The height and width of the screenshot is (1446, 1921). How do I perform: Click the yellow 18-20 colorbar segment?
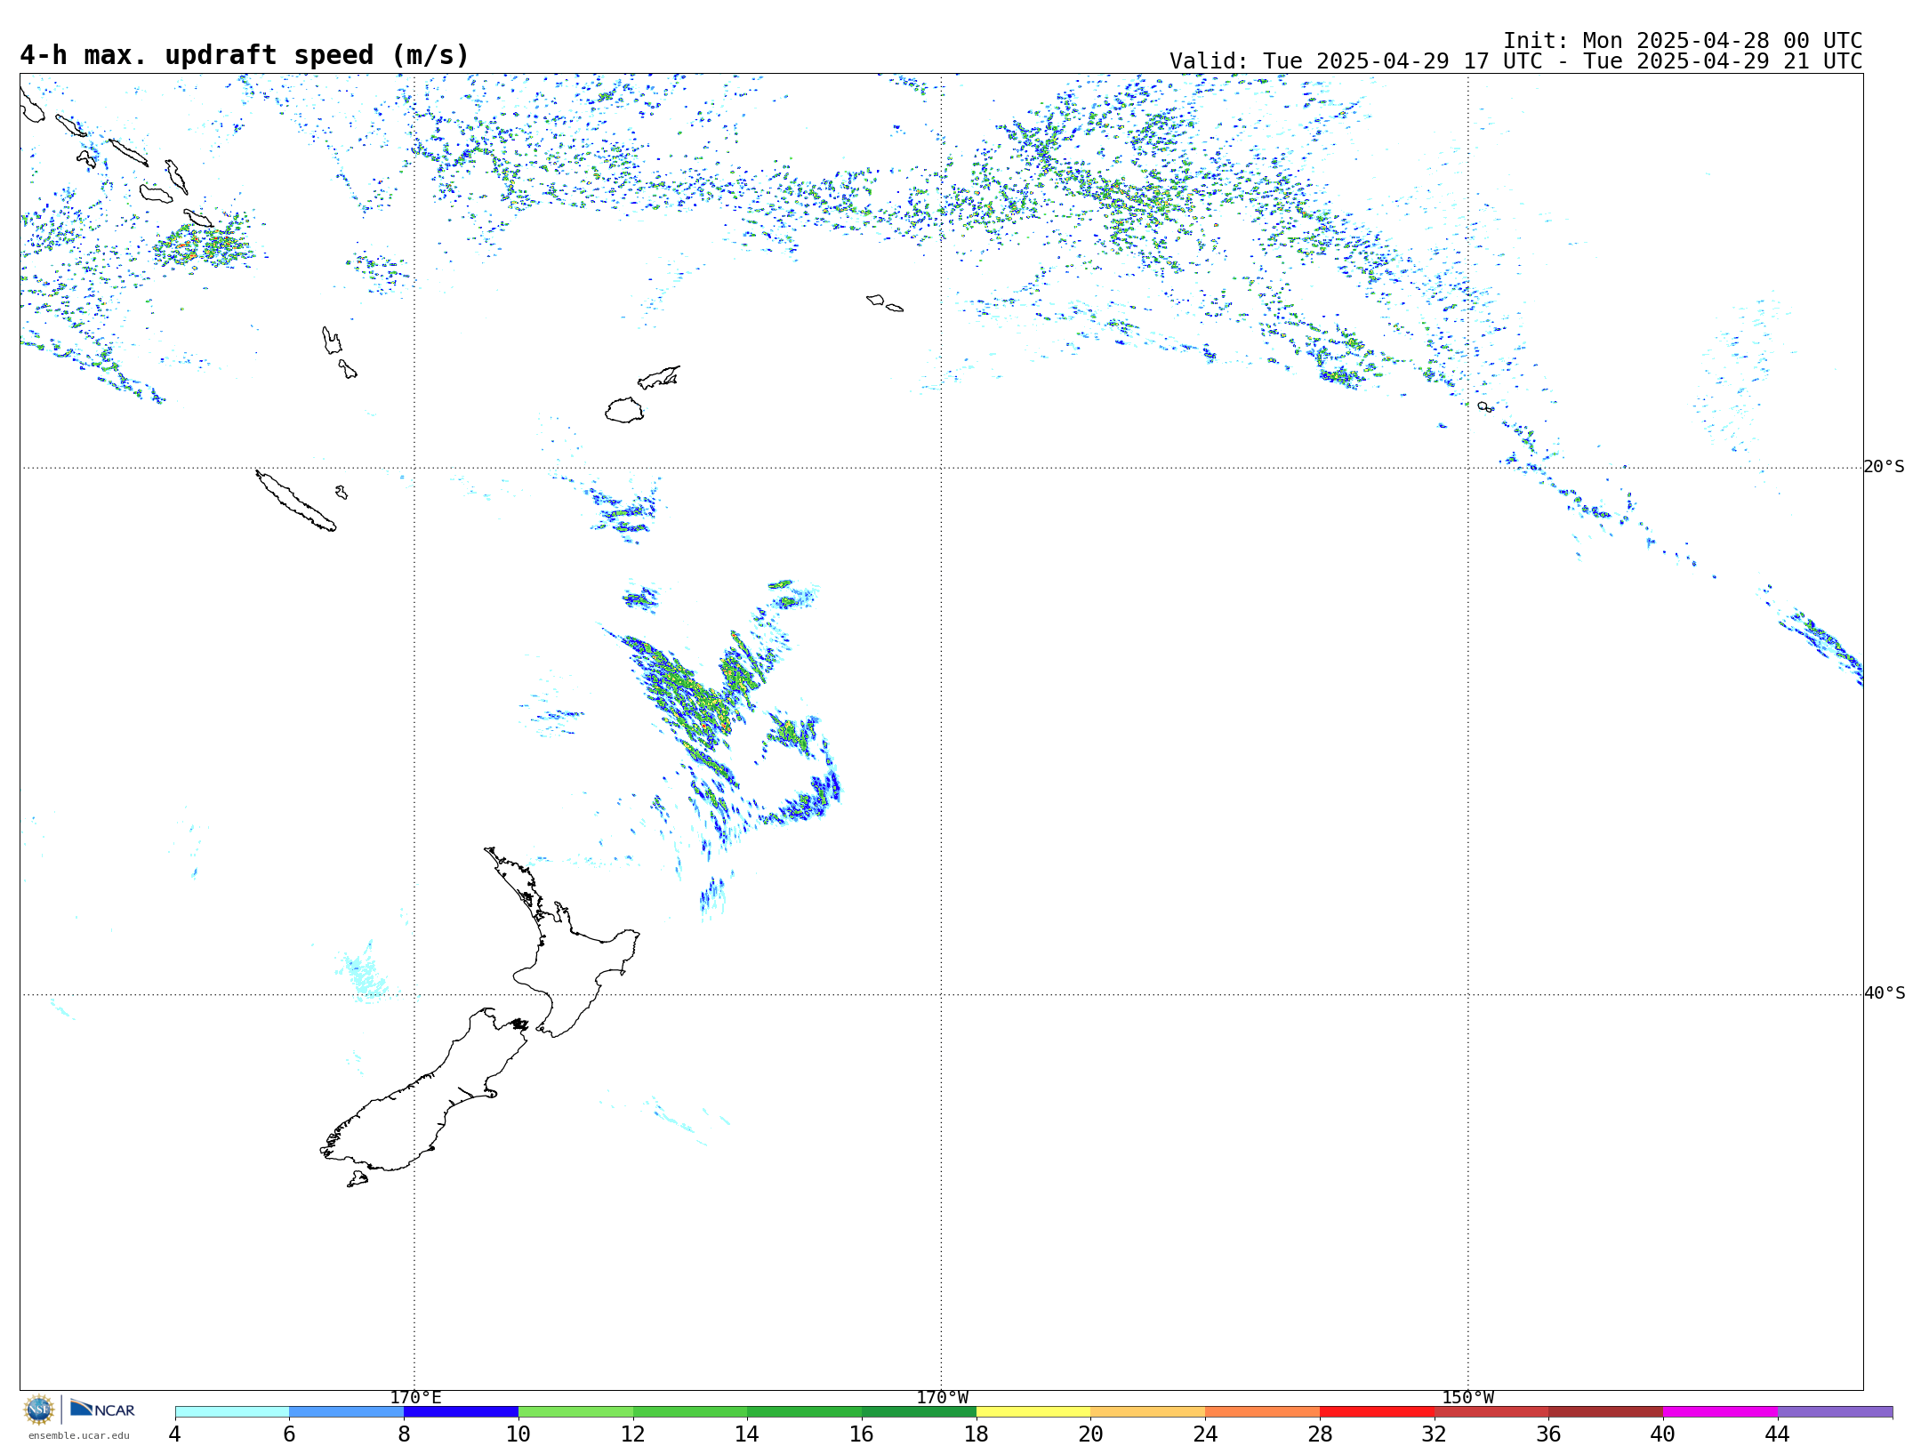pyautogui.click(x=1033, y=1412)
